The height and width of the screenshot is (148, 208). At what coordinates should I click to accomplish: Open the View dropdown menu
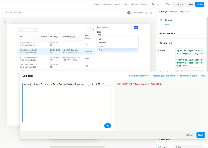click(x=144, y=5)
